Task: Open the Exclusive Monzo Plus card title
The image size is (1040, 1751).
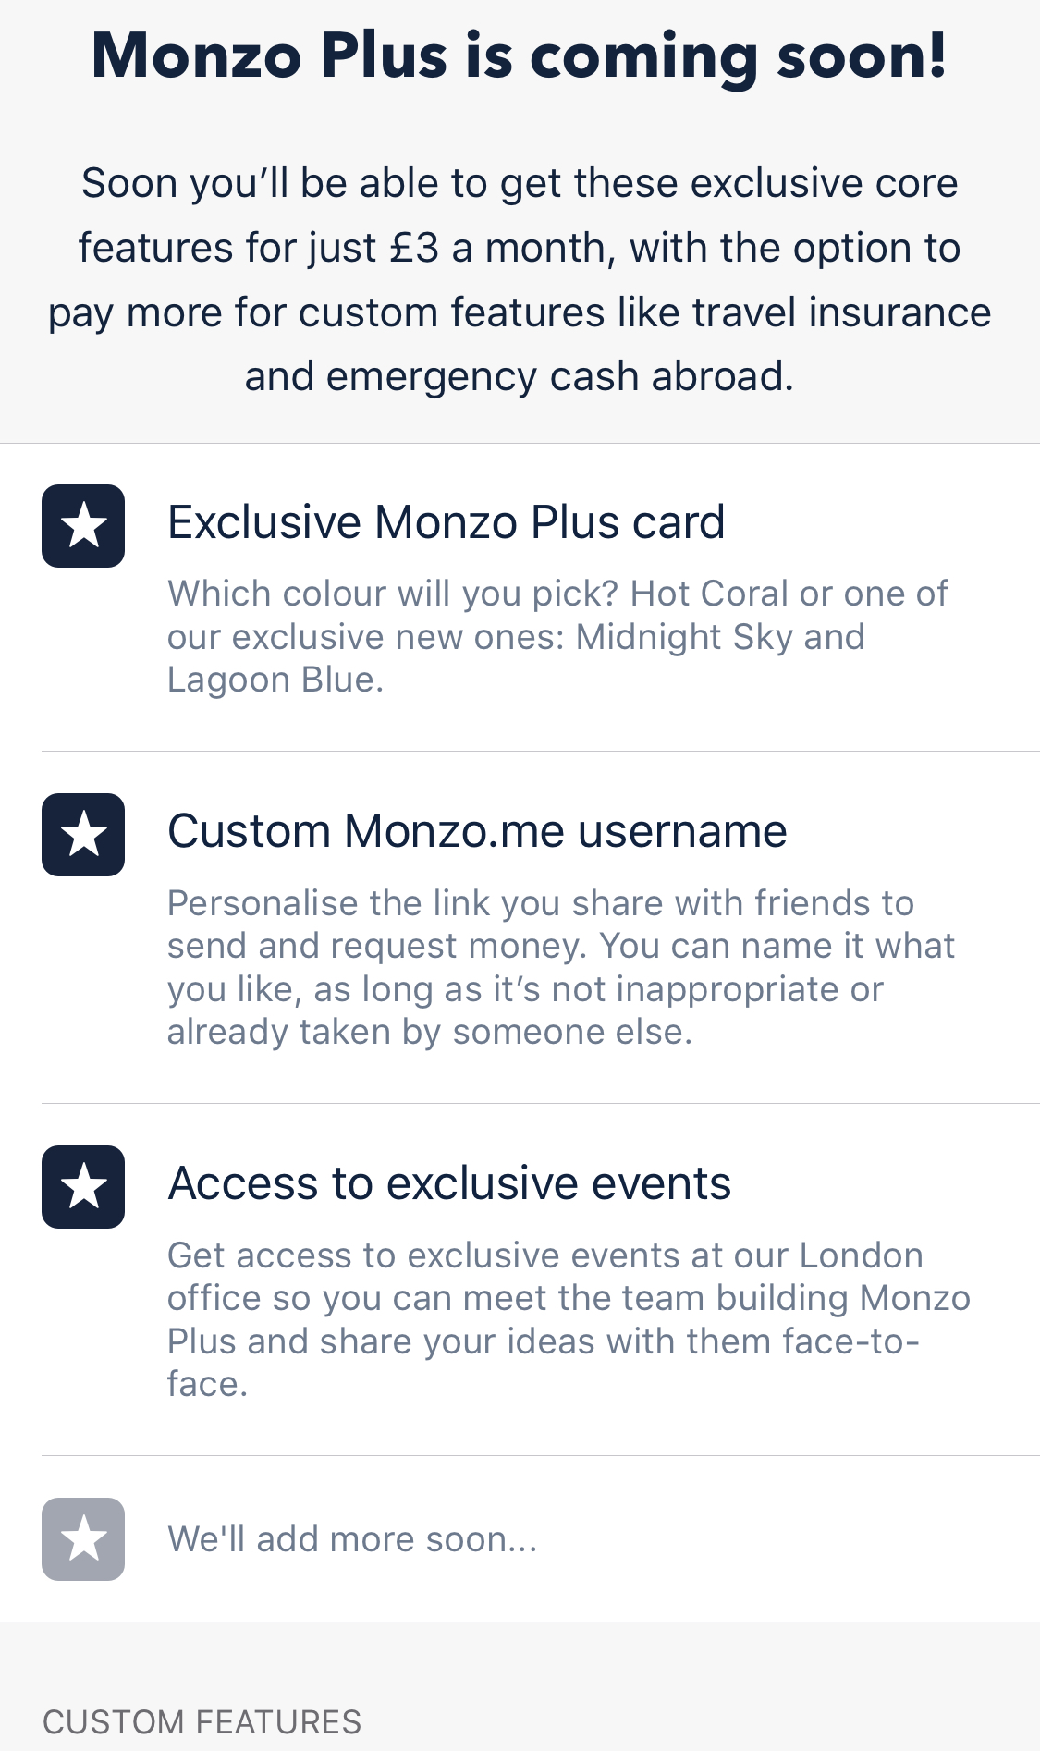Action: tap(446, 522)
